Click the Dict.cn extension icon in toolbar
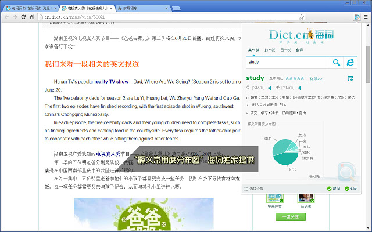 pos(357,17)
